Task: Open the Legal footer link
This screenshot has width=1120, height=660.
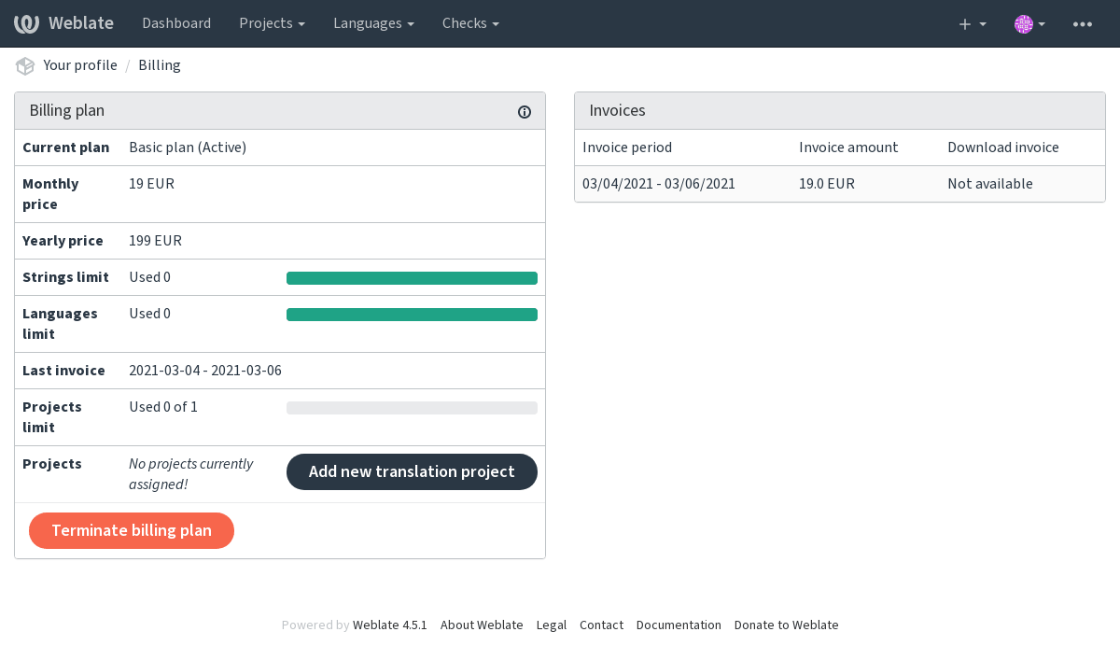Action: (552, 625)
